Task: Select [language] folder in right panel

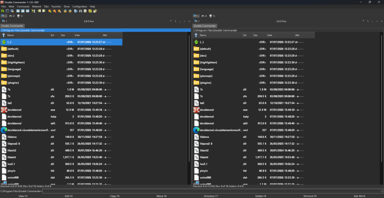Action: tap(254, 69)
